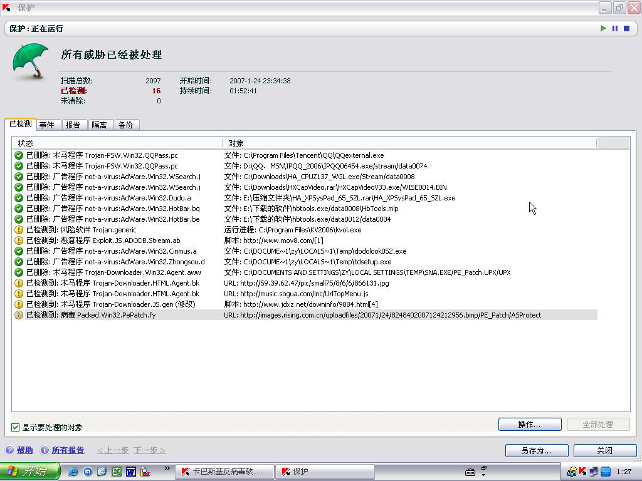Select the Trojan-Downloader.Win32.Agent.aww row

(305, 272)
